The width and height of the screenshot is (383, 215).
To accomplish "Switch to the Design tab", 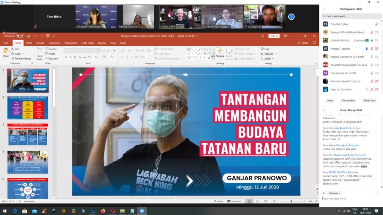I will [40, 43].
